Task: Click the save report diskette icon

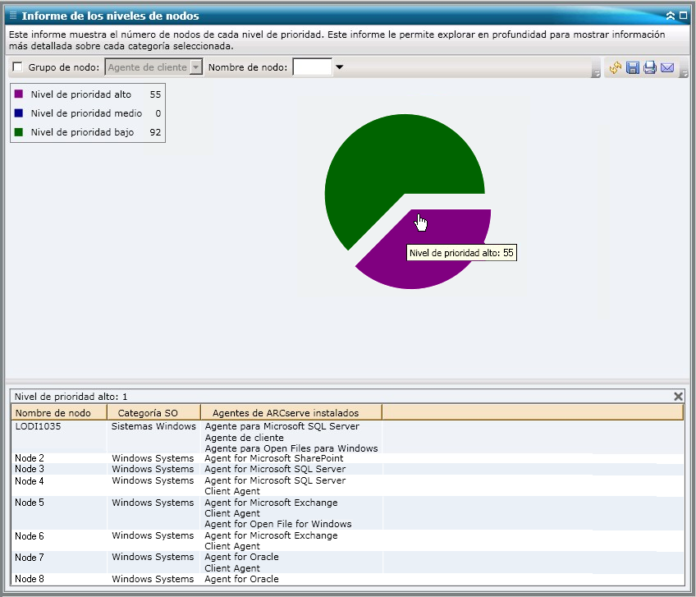Action: coord(633,67)
